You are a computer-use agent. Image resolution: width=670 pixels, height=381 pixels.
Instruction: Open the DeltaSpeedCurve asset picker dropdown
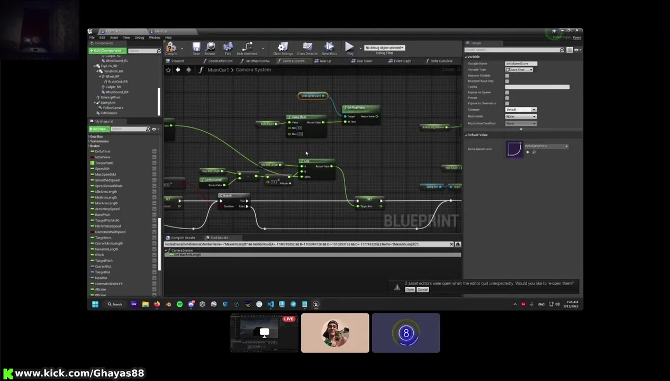coord(546,146)
